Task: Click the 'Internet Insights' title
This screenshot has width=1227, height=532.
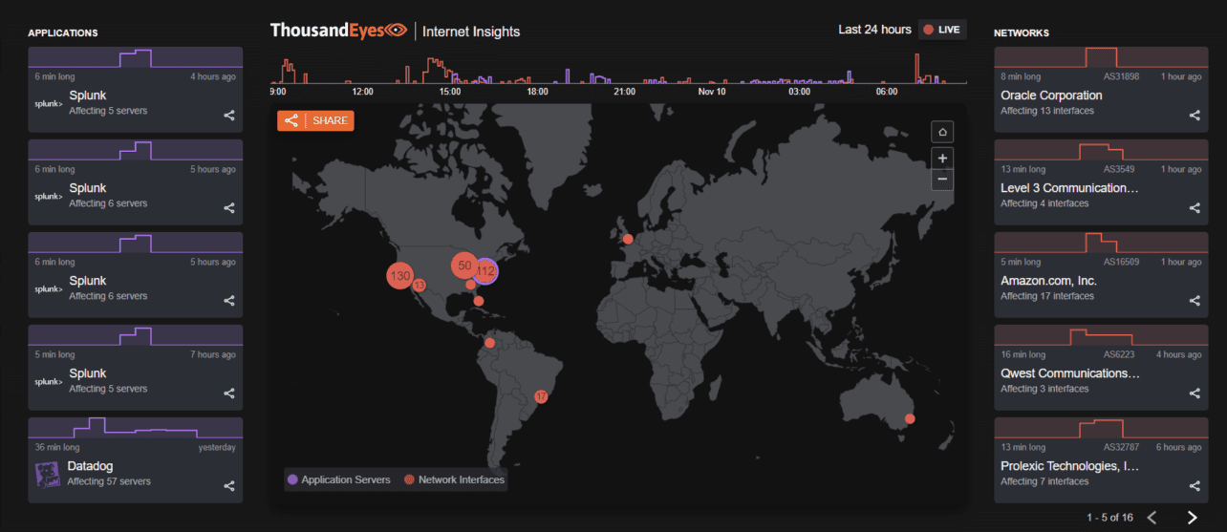Action: (471, 32)
